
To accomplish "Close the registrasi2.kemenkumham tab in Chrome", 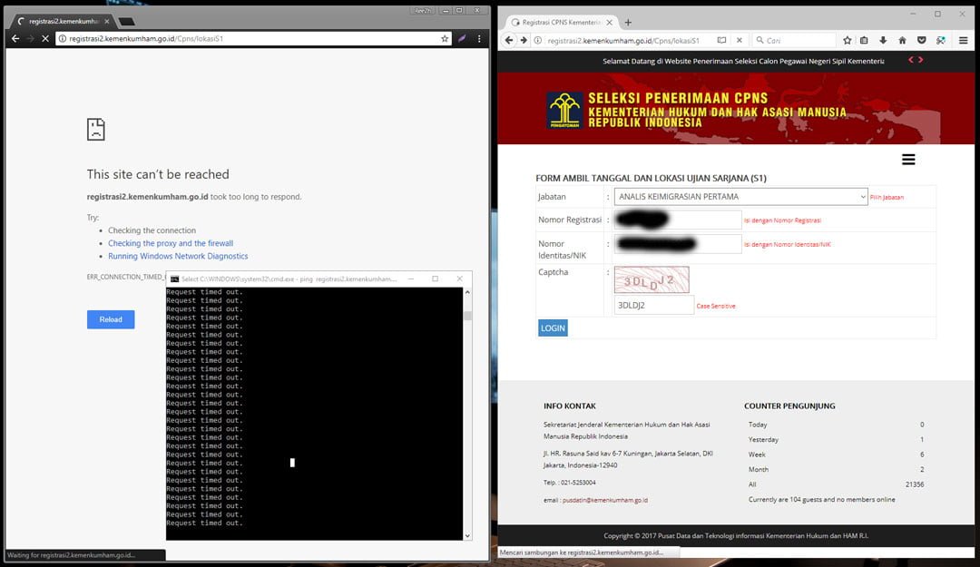I will tap(107, 21).
